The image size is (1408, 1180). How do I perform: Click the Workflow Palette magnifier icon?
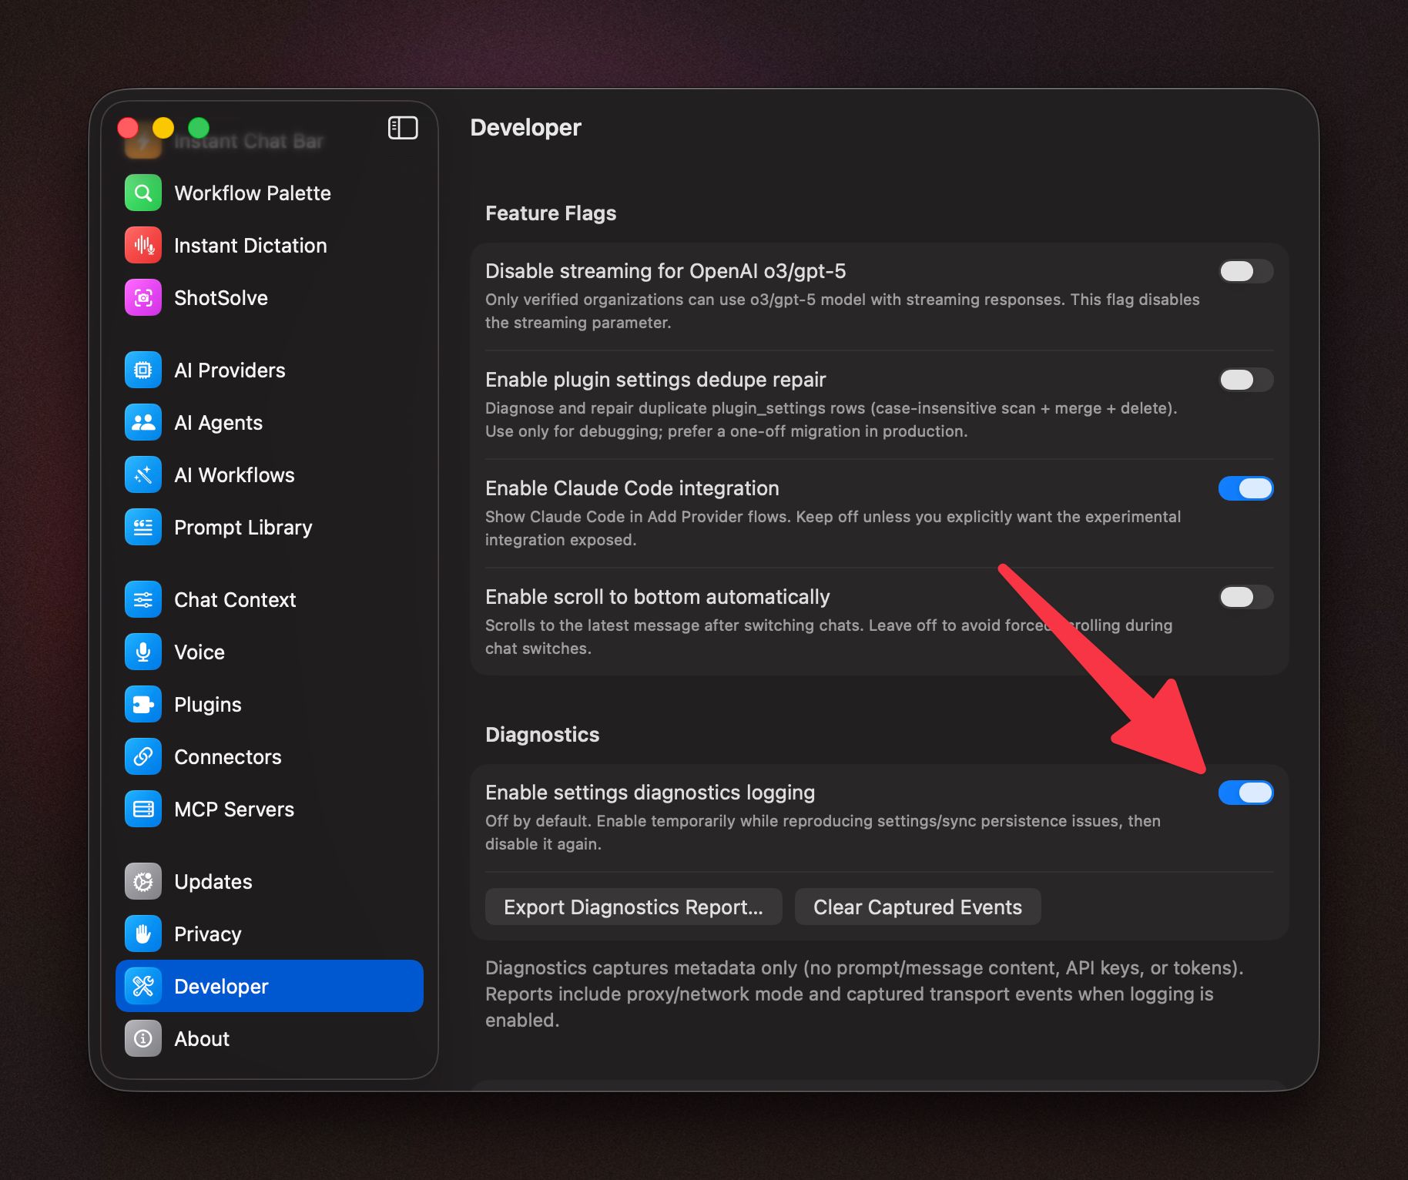tap(143, 193)
